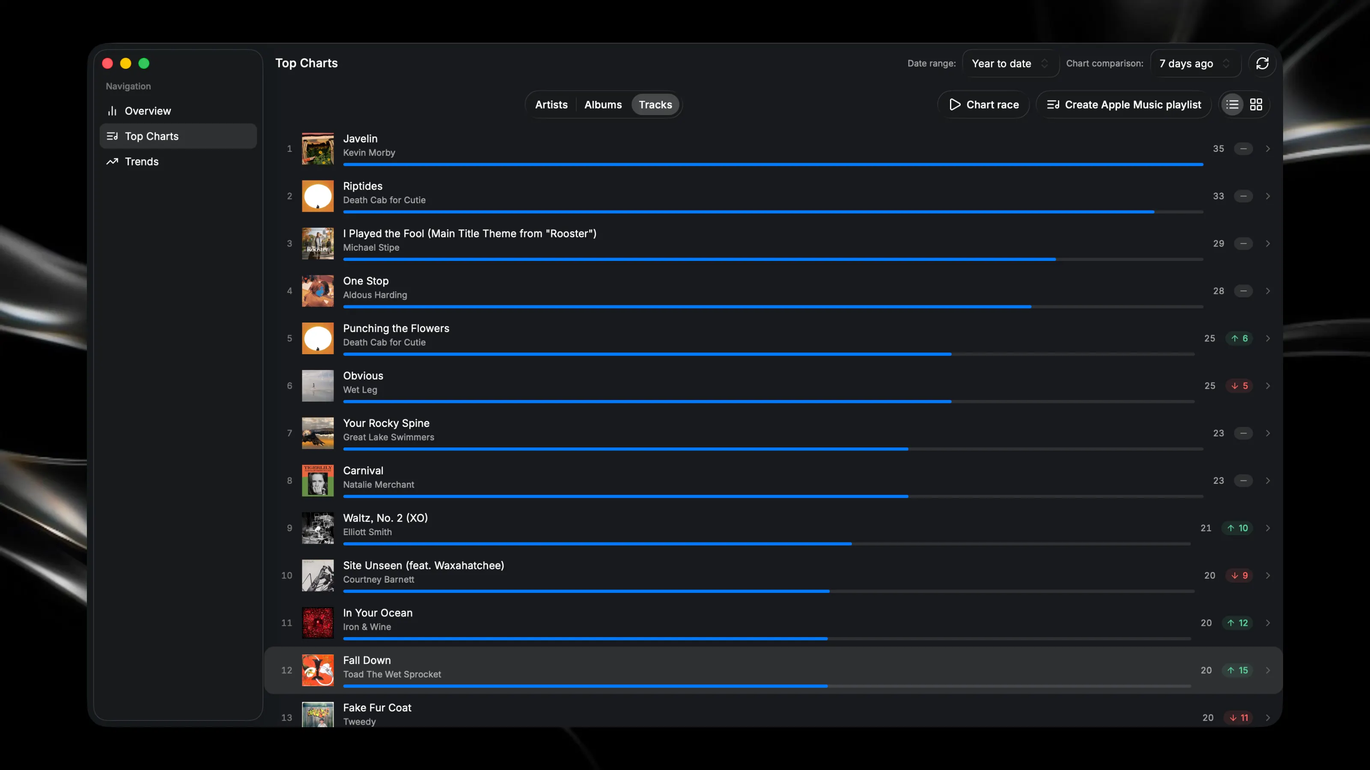Click the artist name Michael Stipe
This screenshot has height=770, width=1370.
[x=371, y=248]
